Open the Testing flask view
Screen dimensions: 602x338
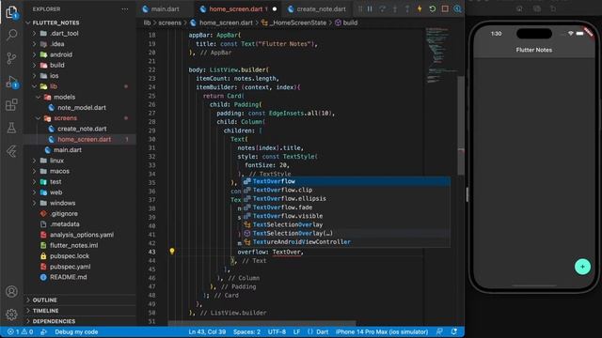click(11, 128)
